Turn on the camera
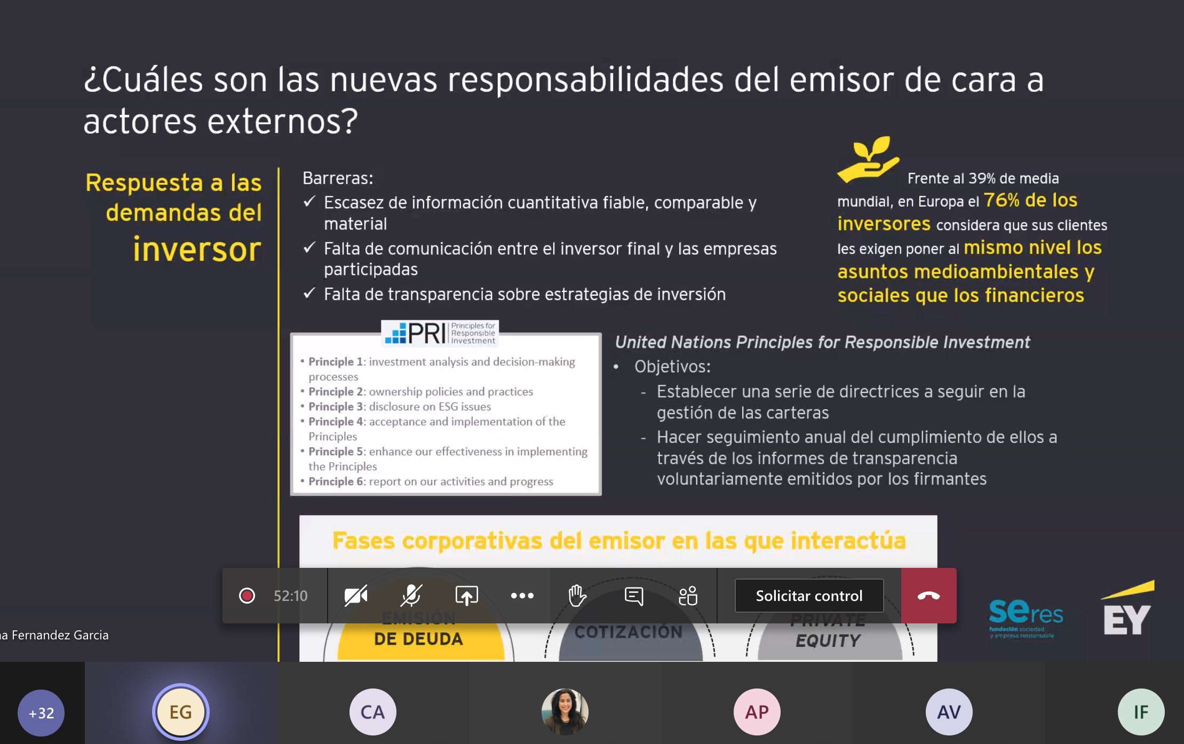The height and width of the screenshot is (744, 1184). pos(356,596)
